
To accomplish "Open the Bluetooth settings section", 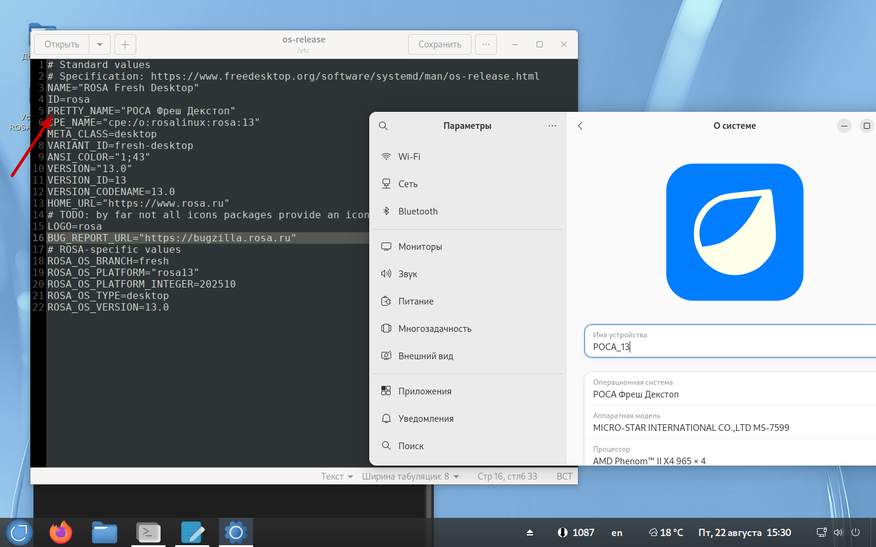I will (x=417, y=212).
